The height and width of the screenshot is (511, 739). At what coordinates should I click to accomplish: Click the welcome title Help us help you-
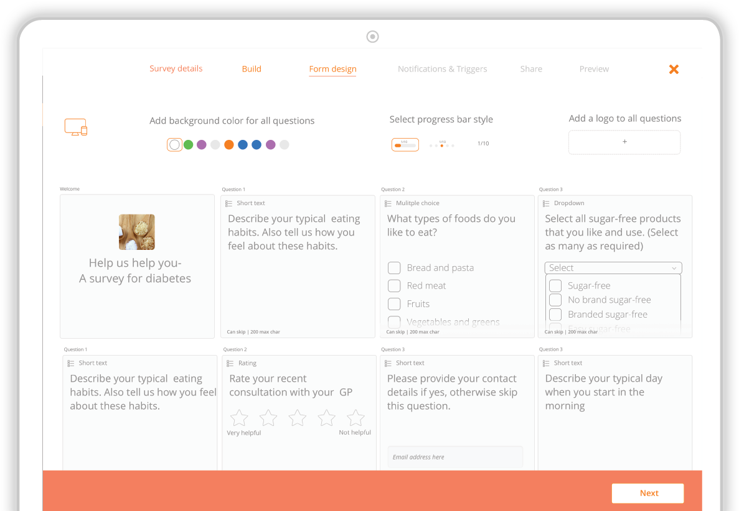pos(135,262)
